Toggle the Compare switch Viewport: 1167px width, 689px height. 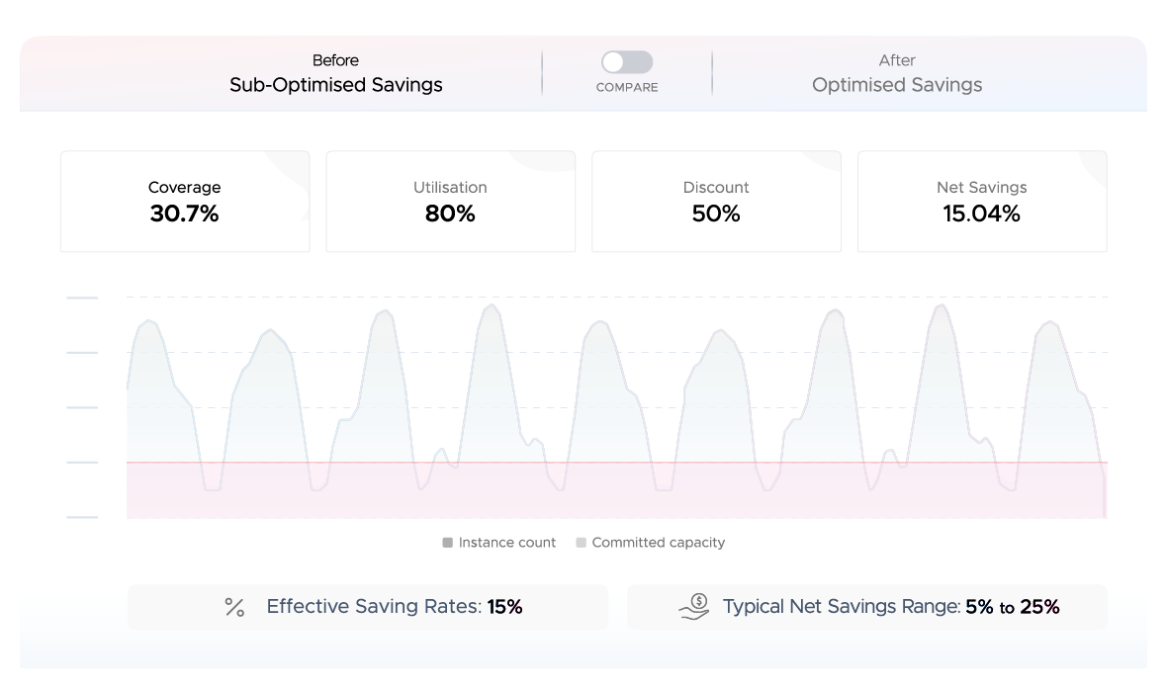click(x=627, y=62)
